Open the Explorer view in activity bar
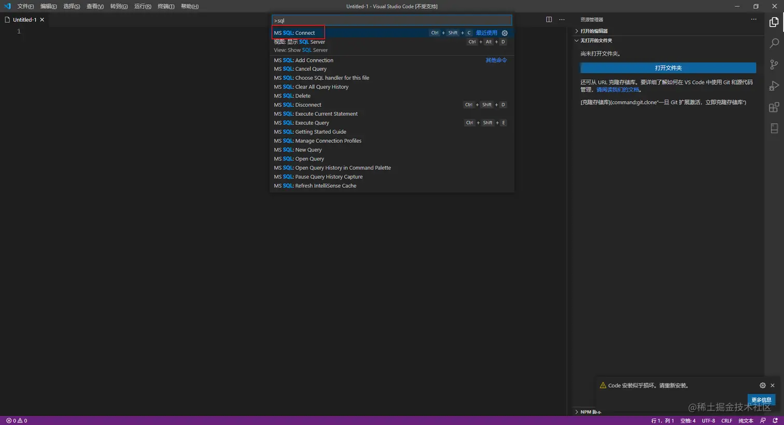This screenshot has height=425, width=784. pos(774,22)
